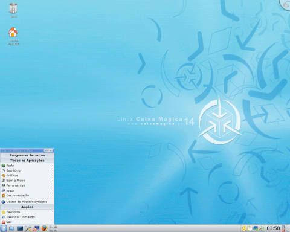Click the 03:58 panel clock
This screenshot has width=290, height=232.
coord(273,228)
